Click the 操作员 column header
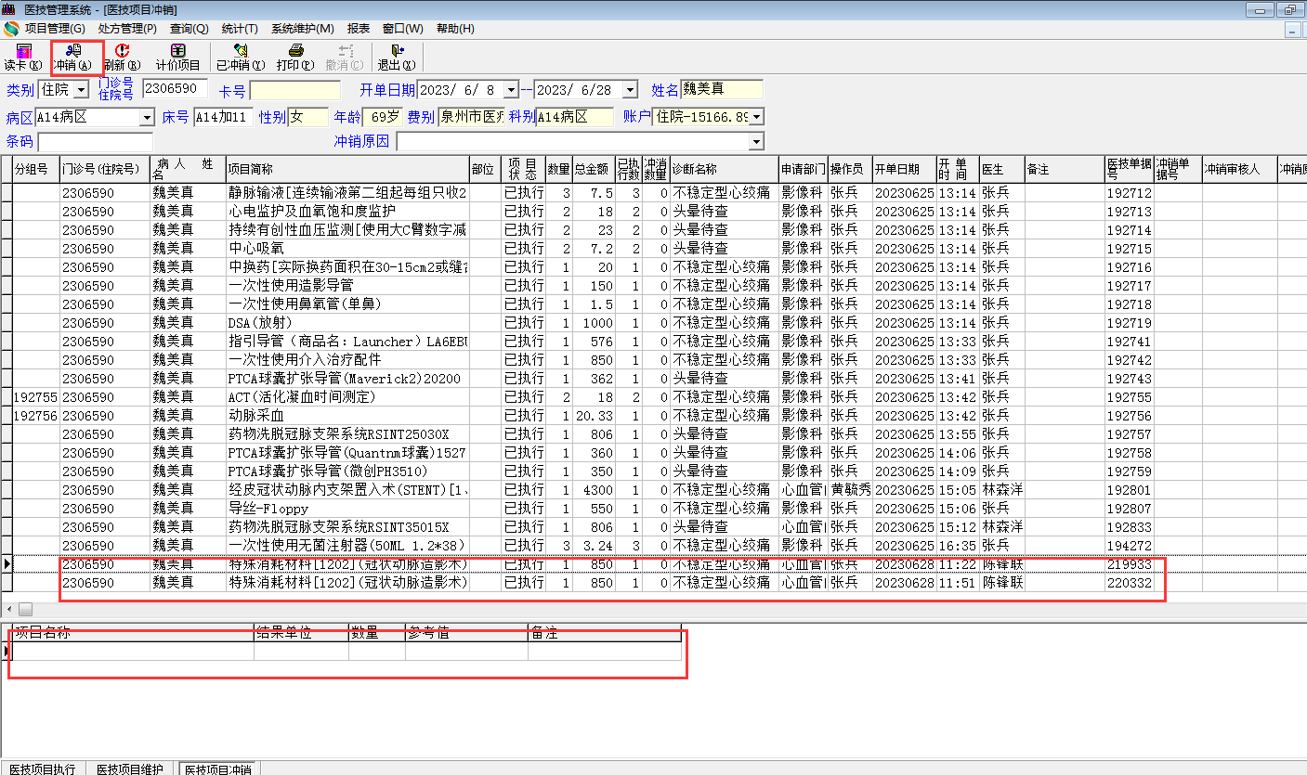The height and width of the screenshot is (775, 1307). coord(850,170)
